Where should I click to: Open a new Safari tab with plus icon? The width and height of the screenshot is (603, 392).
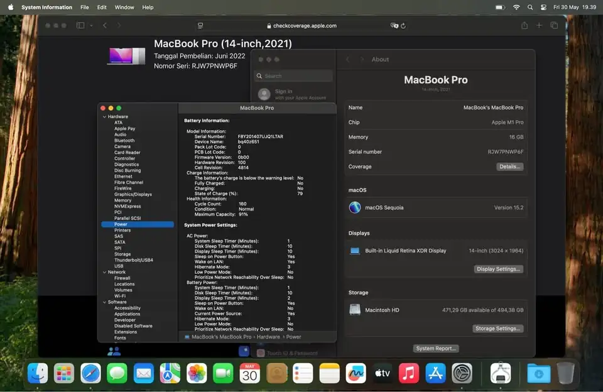(x=539, y=25)
